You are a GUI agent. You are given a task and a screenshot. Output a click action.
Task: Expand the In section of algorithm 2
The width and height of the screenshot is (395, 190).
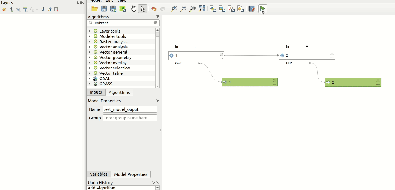tap(307, 46)
